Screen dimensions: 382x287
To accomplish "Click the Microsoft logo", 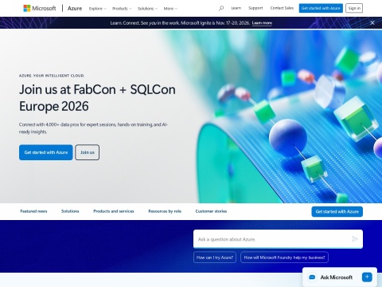I will coord(40,8).
